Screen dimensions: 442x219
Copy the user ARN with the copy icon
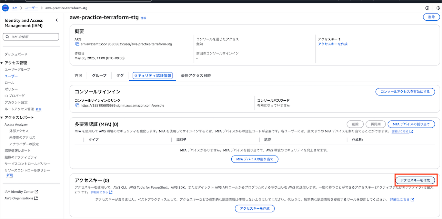(x=77, y=44)
